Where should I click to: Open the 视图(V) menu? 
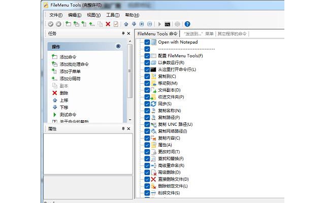point(93,15)
